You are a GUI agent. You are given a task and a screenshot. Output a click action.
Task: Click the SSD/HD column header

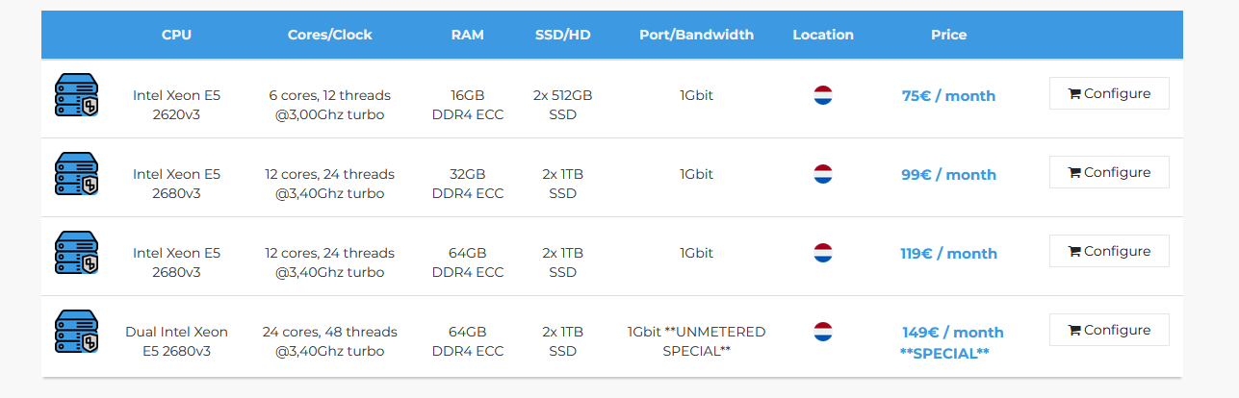tap(563, 35)
